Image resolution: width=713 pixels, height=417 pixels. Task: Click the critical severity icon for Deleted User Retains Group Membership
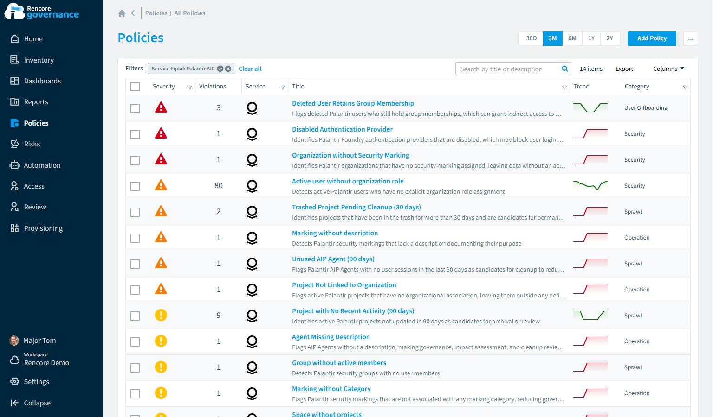coord(161,107)
